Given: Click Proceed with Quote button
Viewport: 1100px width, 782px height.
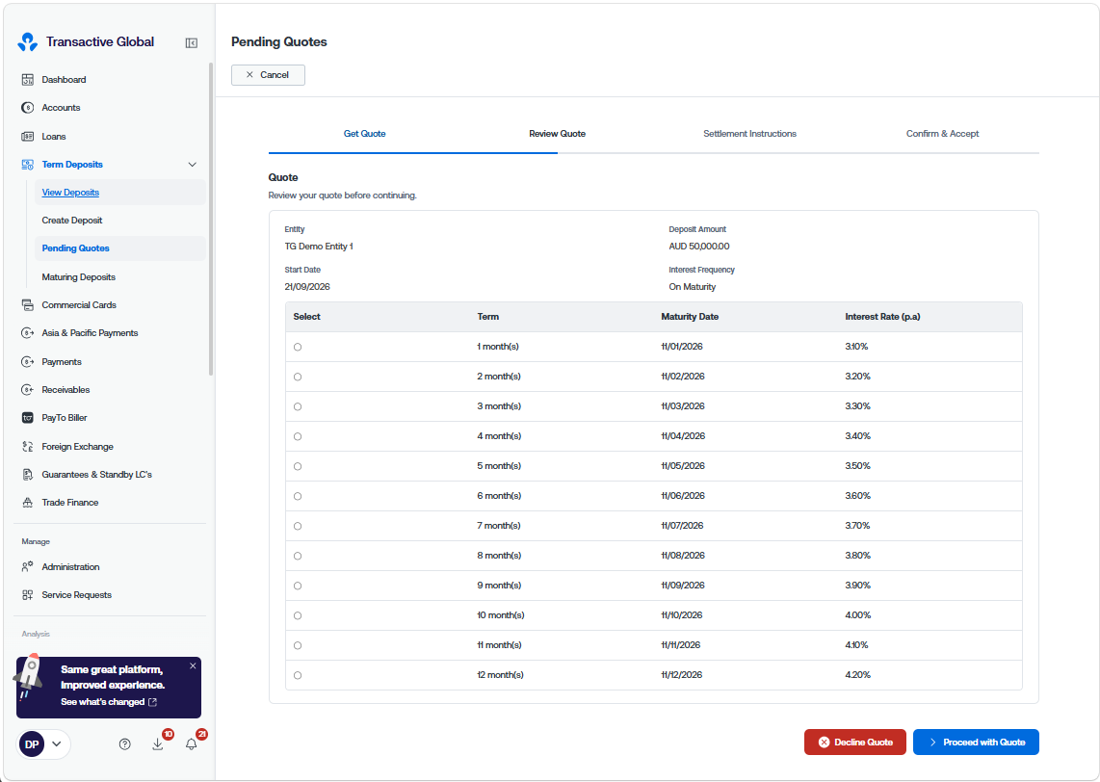Looking at the screenshot, I should (976, 742).
